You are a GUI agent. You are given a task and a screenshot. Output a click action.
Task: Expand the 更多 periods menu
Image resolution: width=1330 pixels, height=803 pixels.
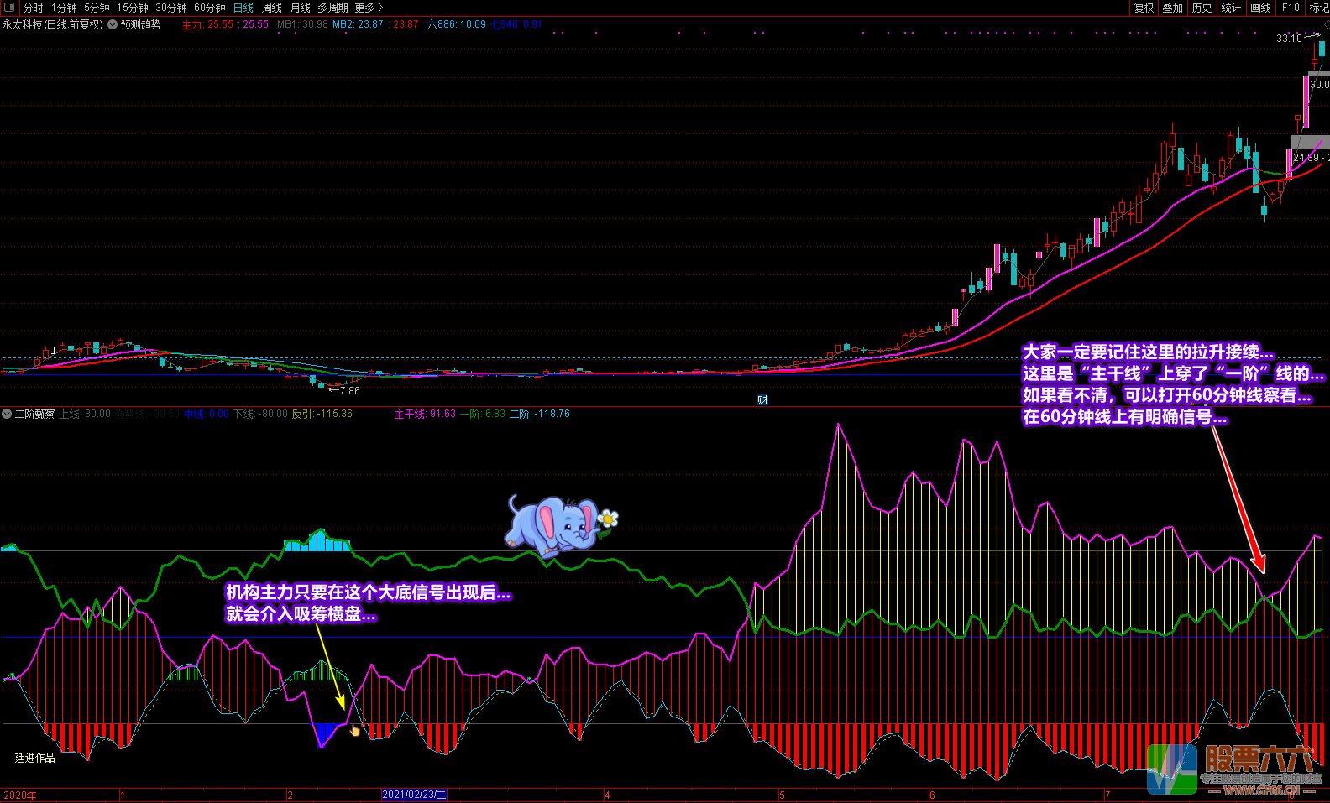coord(368,8)
